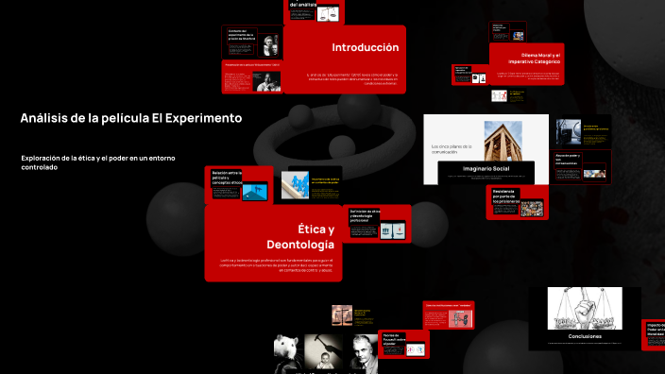Open 'Teorías de Foucault sobre el poder'

click(403, 345)
